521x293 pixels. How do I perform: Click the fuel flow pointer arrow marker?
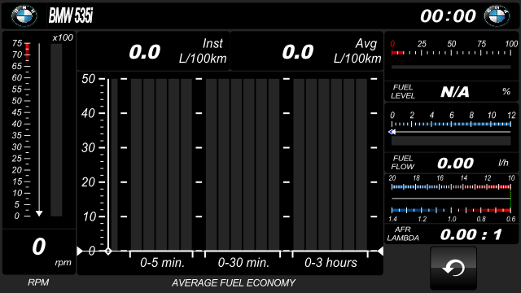pyautogui.click(x=392, y=132)
